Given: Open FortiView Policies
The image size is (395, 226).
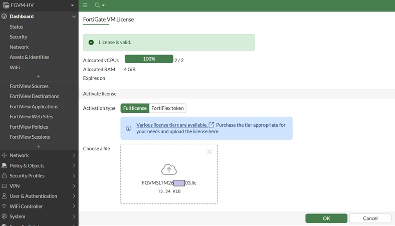Looking at the screenshot, I should (29, 127).
